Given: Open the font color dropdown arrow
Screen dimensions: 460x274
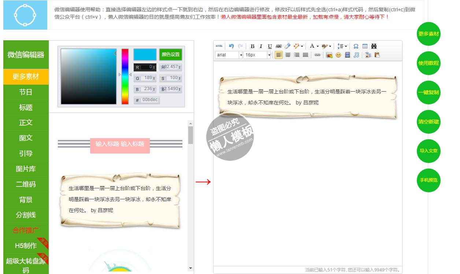Looking at the screenshot, I should pos(318,46).
